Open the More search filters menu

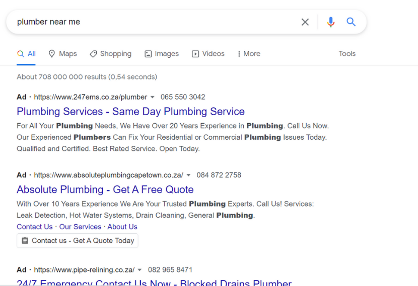249,54
